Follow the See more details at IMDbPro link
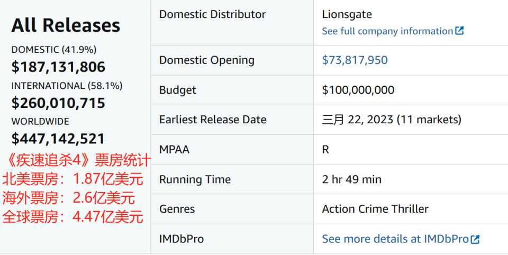The height and width of the screenshot is (255, 508). pos(395,239)
